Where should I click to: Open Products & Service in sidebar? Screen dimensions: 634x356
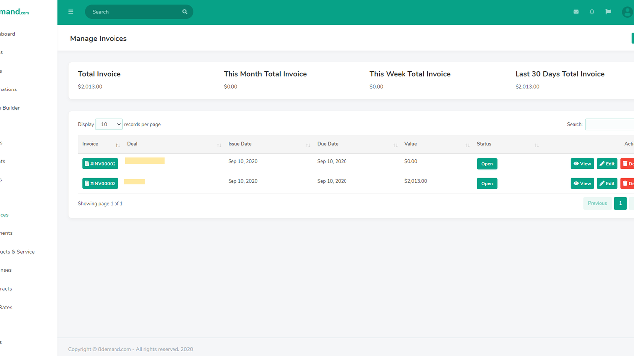pos(17,252)
